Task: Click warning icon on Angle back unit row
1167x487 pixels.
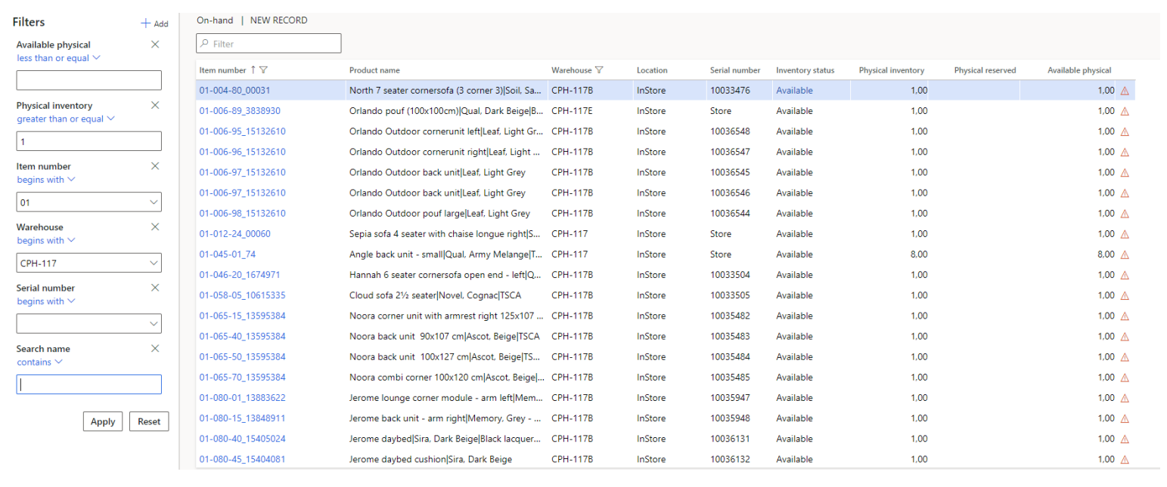Action: (x=1124, y=254)
